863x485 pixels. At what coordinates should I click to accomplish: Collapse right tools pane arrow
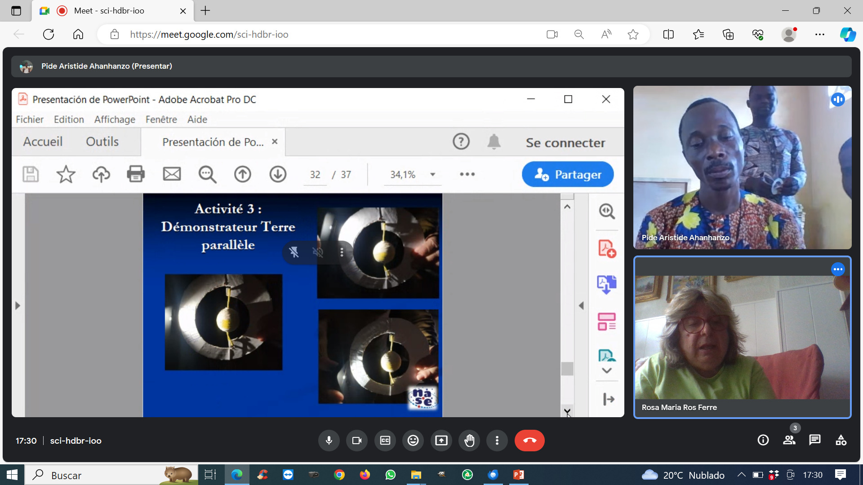point(581,306)
